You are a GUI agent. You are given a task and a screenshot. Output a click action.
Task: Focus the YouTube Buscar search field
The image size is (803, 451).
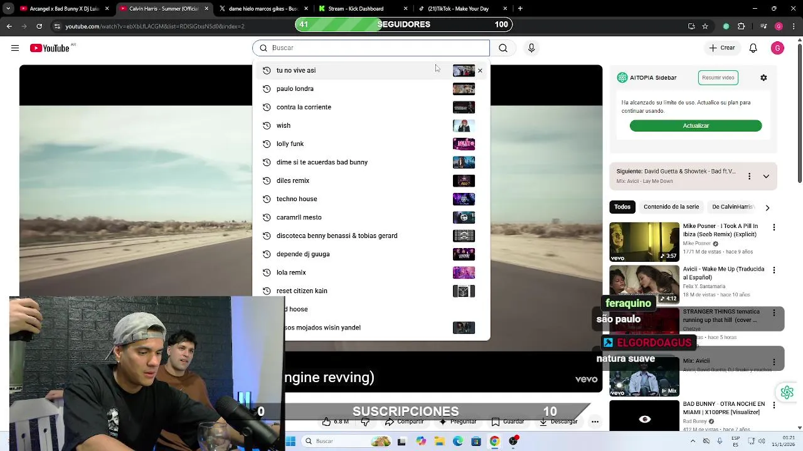(371, 48)
